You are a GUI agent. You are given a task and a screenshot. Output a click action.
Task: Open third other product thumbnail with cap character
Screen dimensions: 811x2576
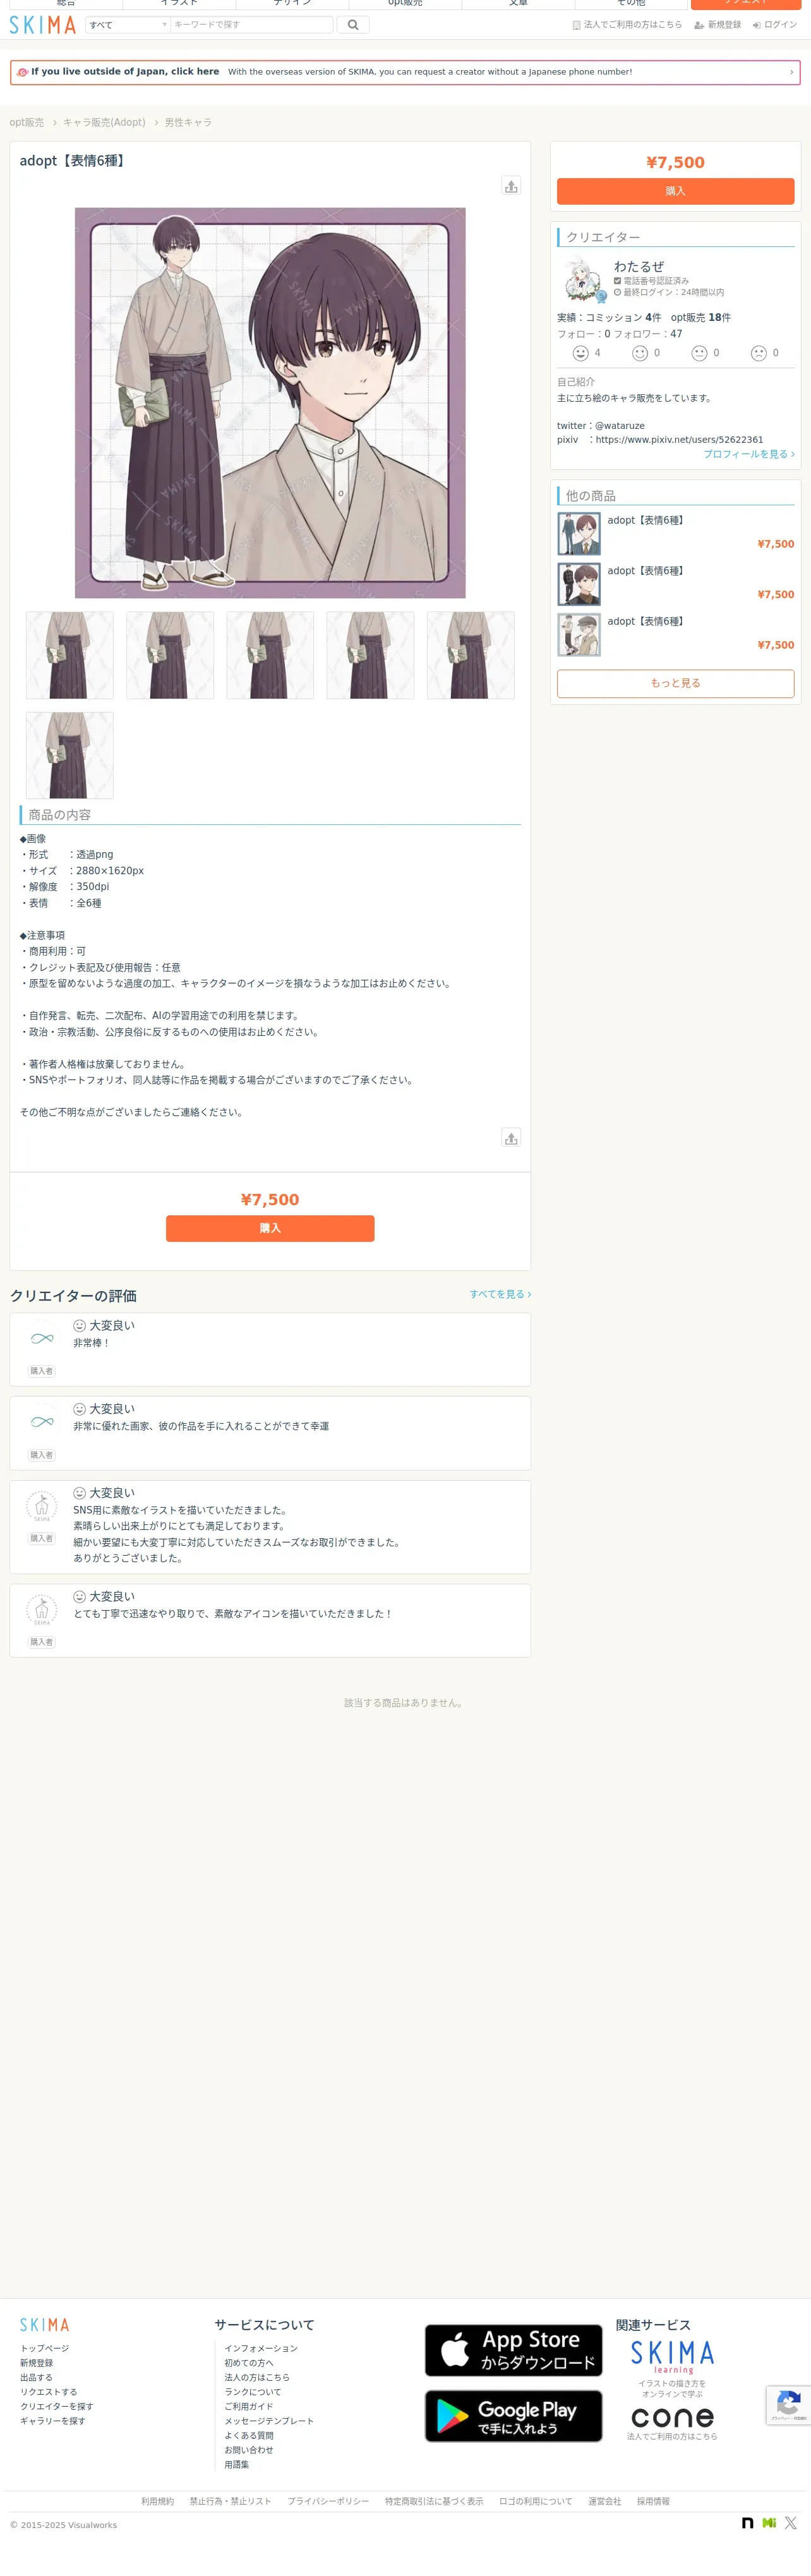point(579,635)
